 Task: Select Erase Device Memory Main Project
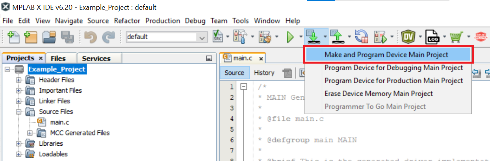388,93
